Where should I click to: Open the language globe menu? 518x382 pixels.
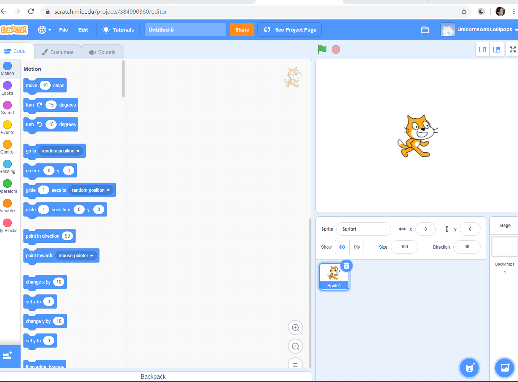44,30
